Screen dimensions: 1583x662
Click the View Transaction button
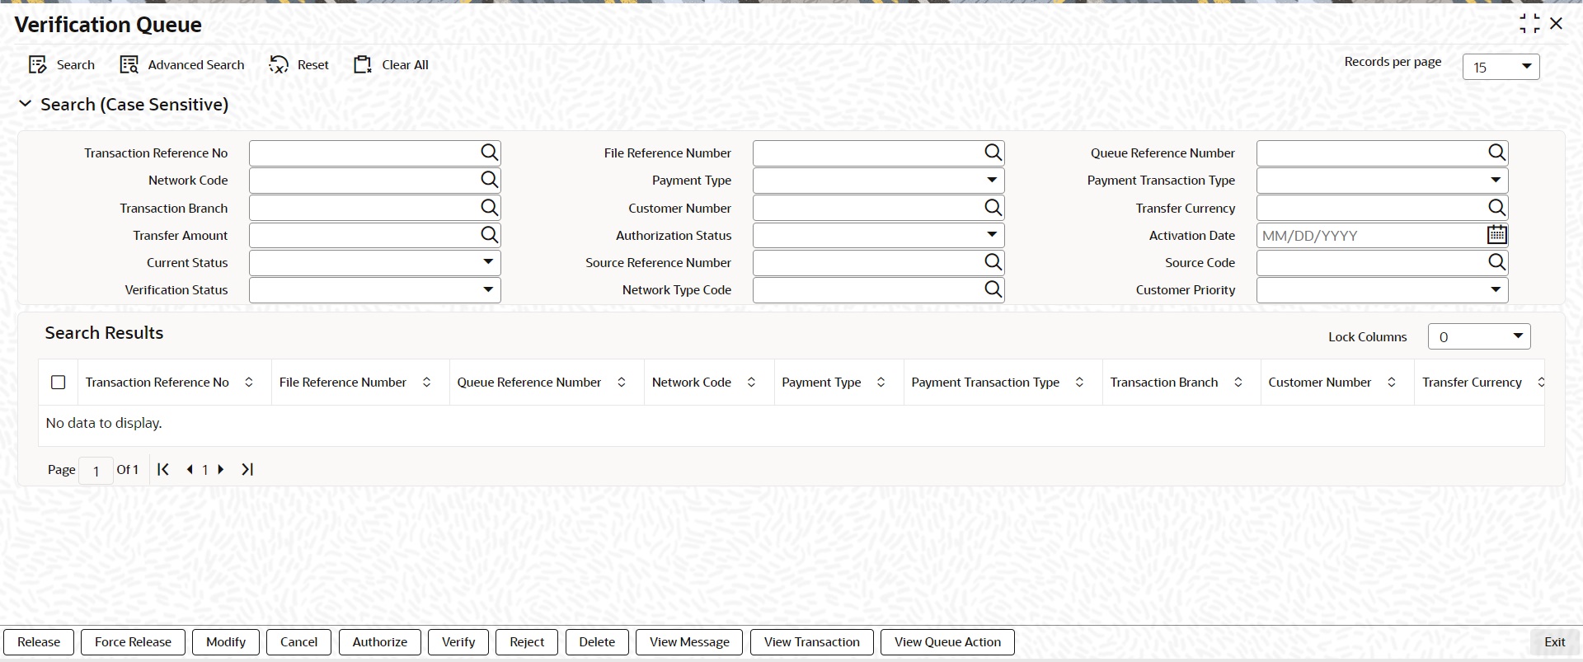pyautogui.click(x=812, y=642)
